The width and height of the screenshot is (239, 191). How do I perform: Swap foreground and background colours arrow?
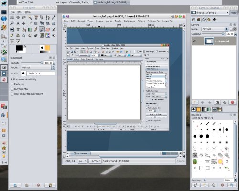[x=25, y=46]
